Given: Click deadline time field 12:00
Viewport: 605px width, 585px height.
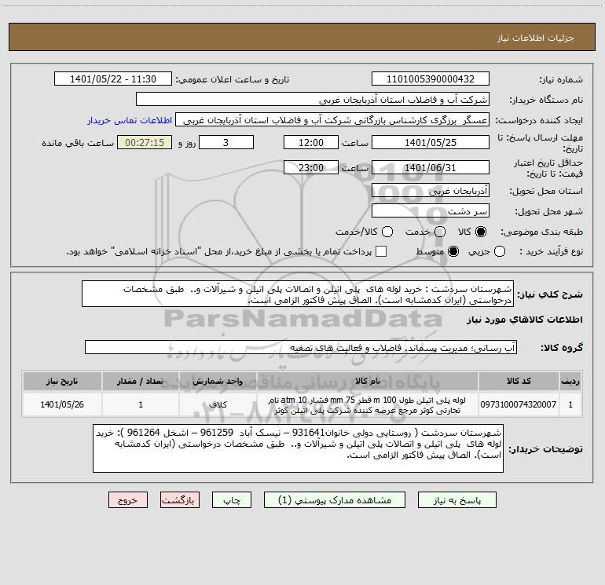Looking at the screenshot, I should click(311, 142).
